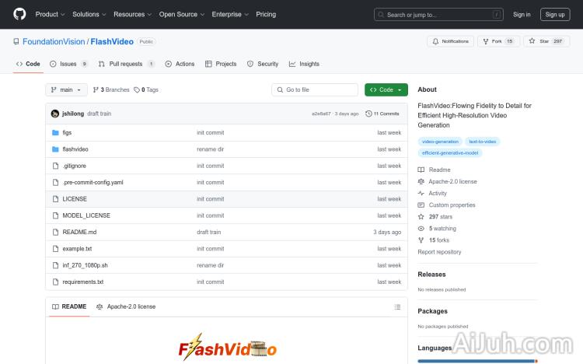This screenshot has height=364, width=583.
Task: Expand the Solutions menu
Action: [x=89, y=14]
